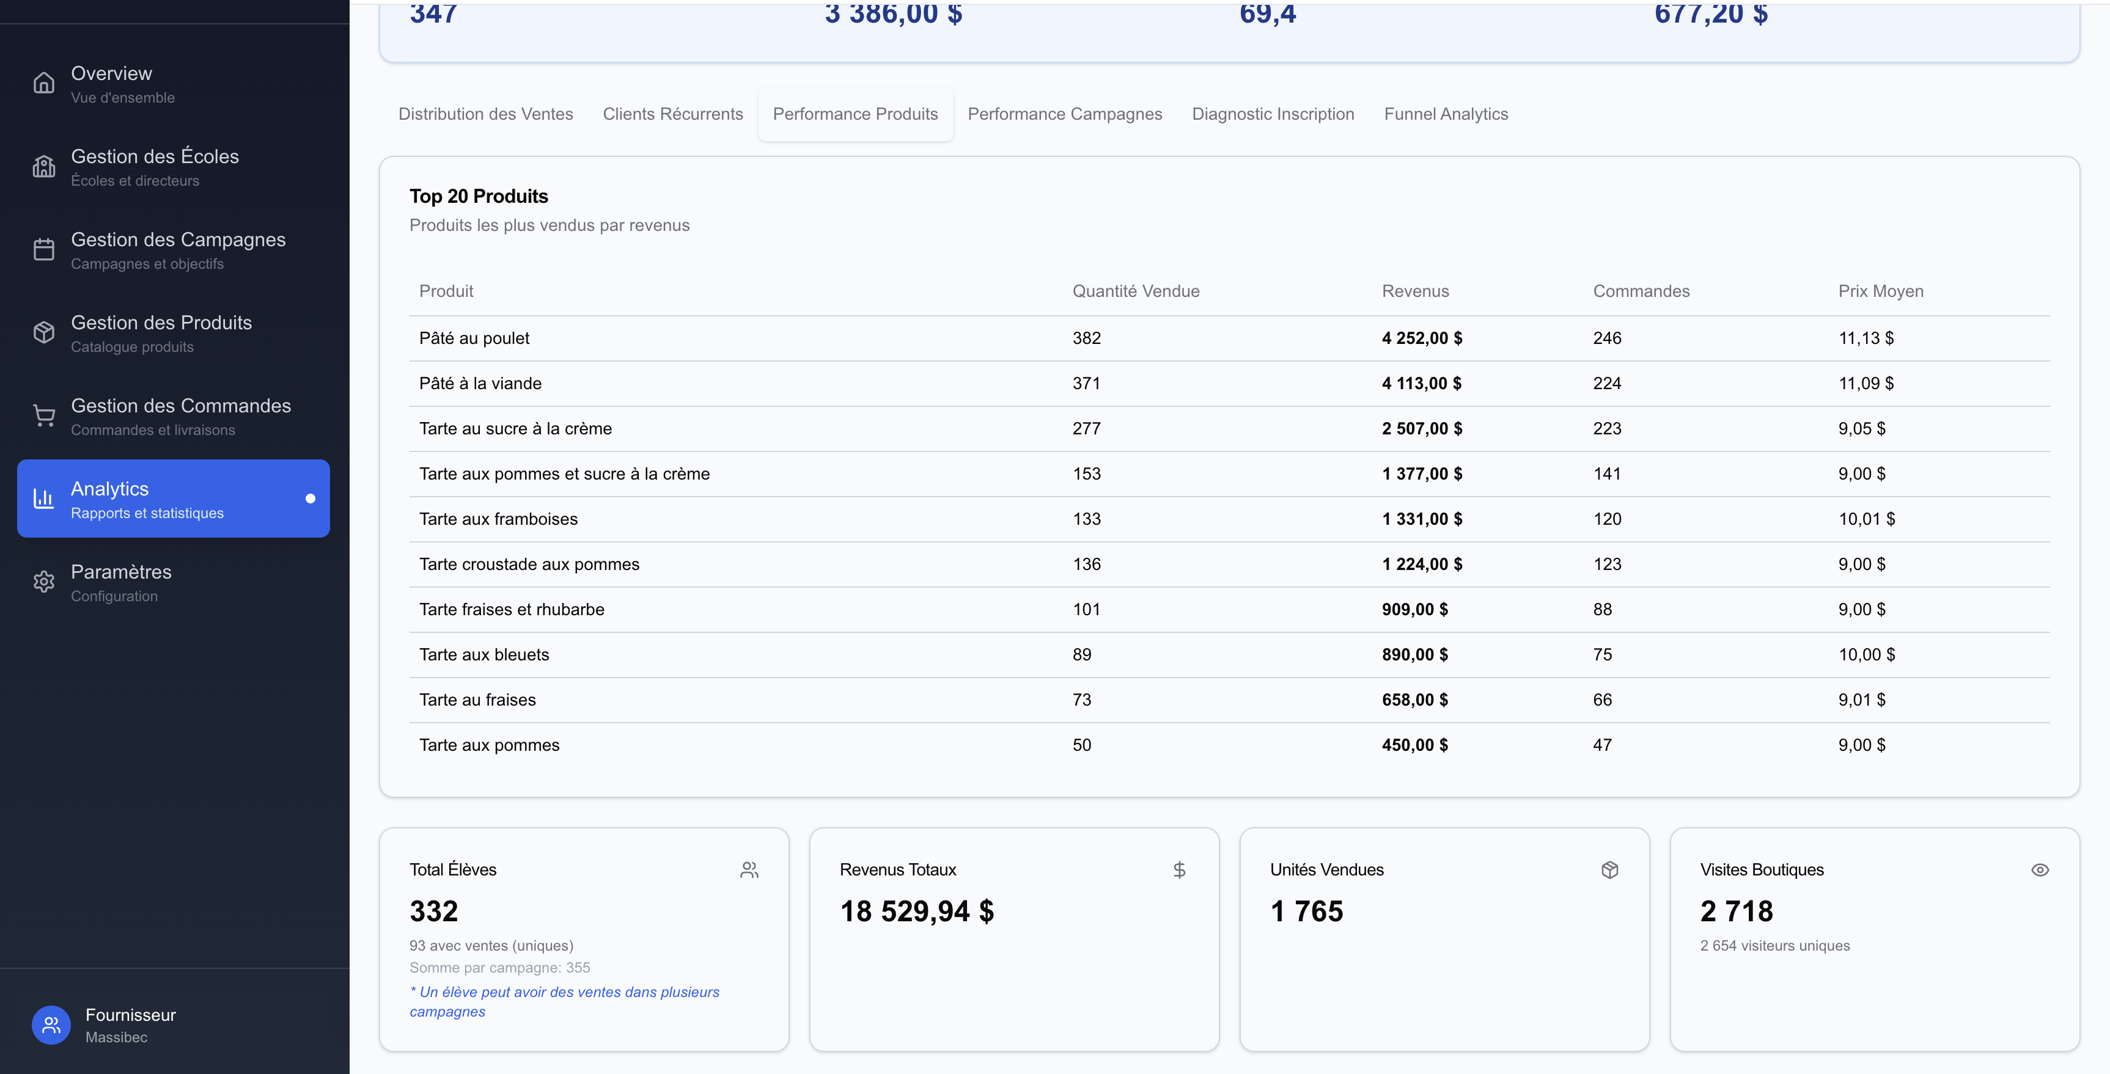Viewport: 2110px width, 1074px height.
Task: Click the Gestion des Produits box icon
Action: click(43, 332)
